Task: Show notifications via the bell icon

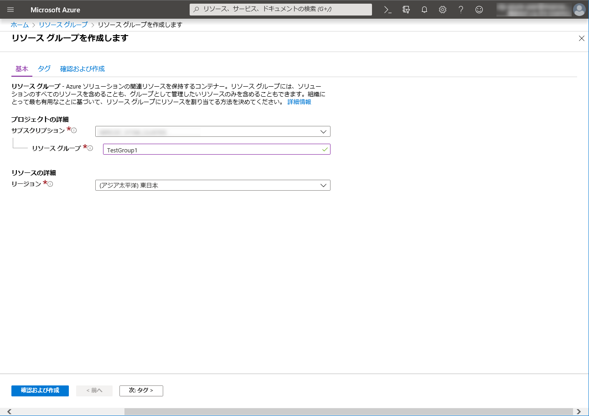Action: pos(424,10)
